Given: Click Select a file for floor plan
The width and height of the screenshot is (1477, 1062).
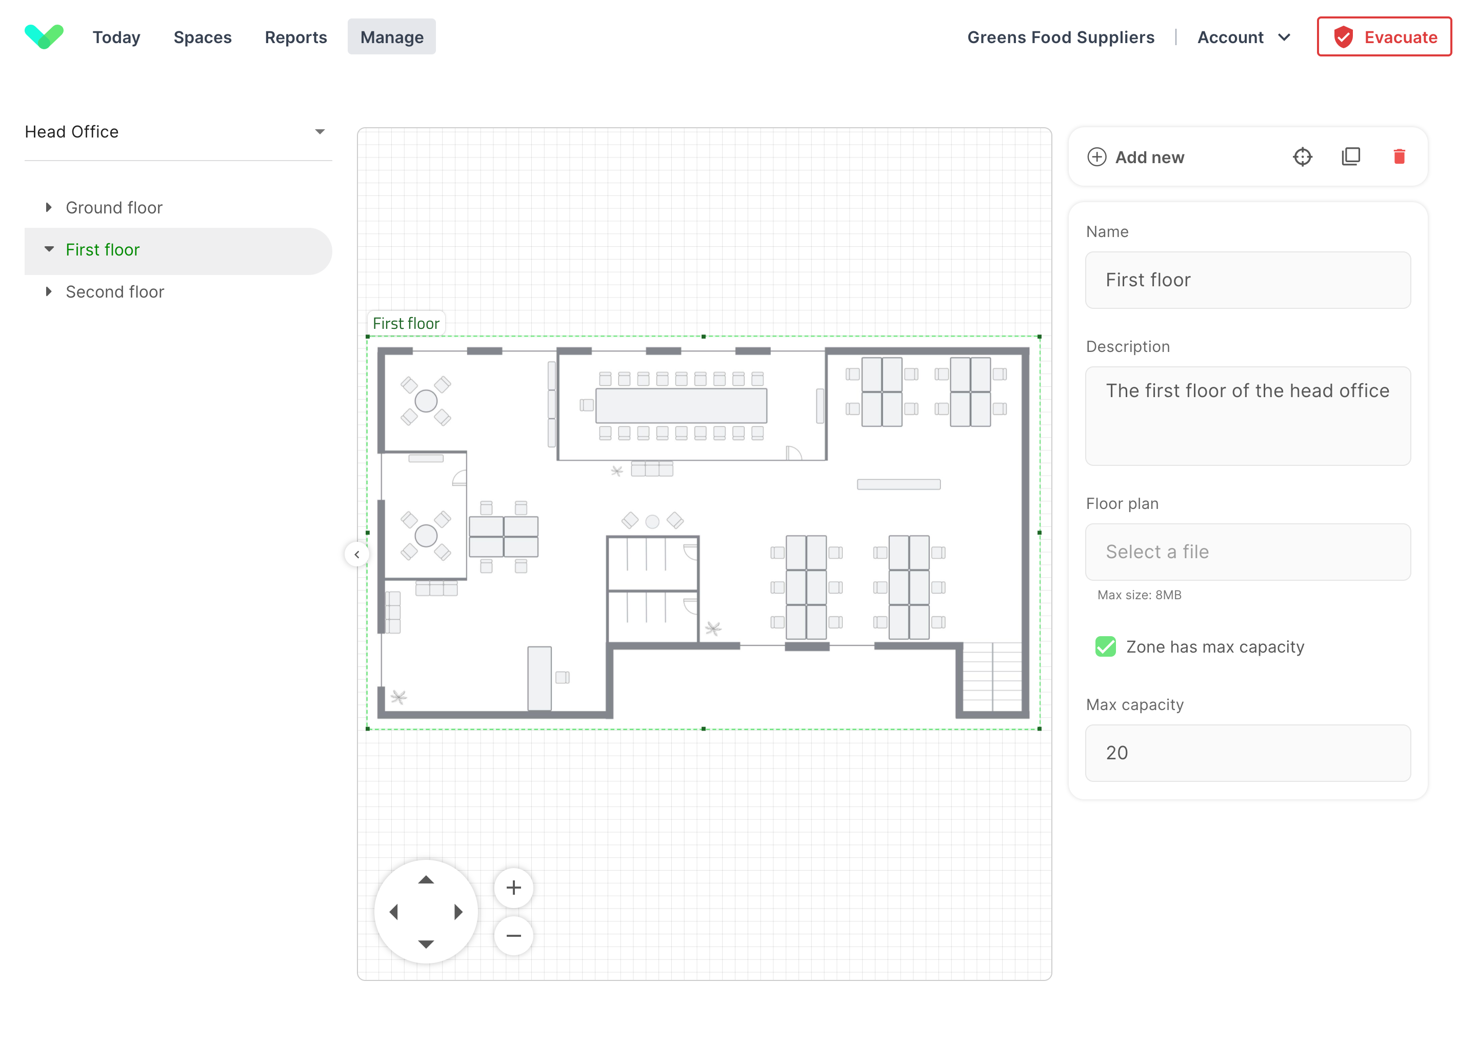Looking at the screenshot, I should tap(1249, 552).
